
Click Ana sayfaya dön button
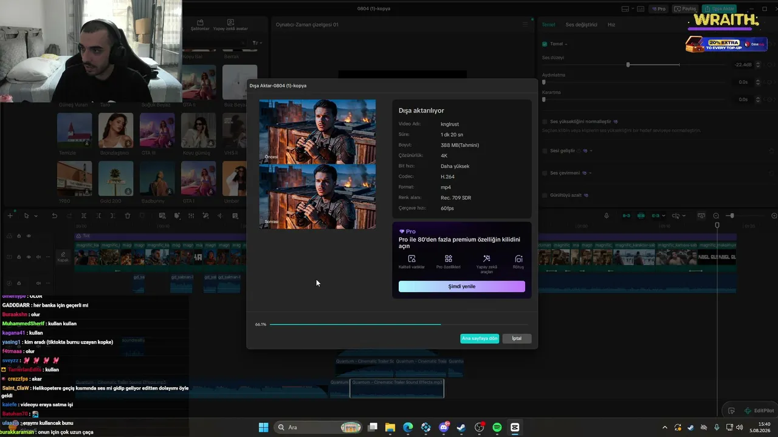click(x=480, y=339)
